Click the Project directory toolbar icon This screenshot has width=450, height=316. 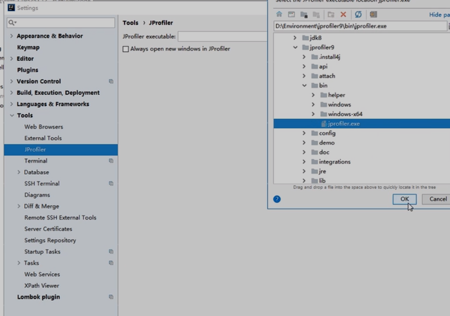coord(304,14)
